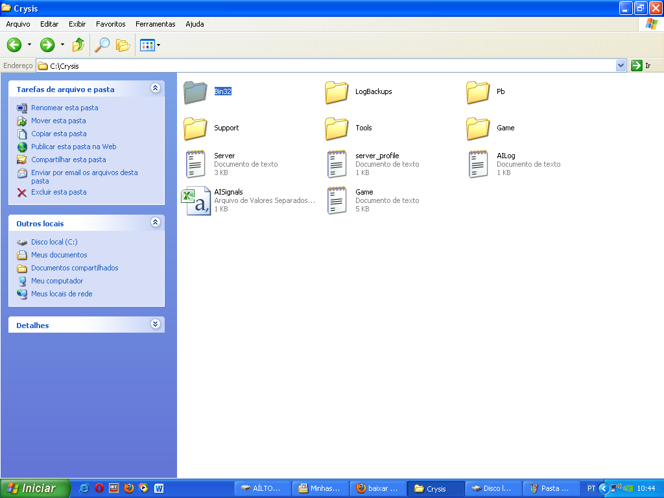
Task: Select the AILog text document icon
Action: coord(478,164)
